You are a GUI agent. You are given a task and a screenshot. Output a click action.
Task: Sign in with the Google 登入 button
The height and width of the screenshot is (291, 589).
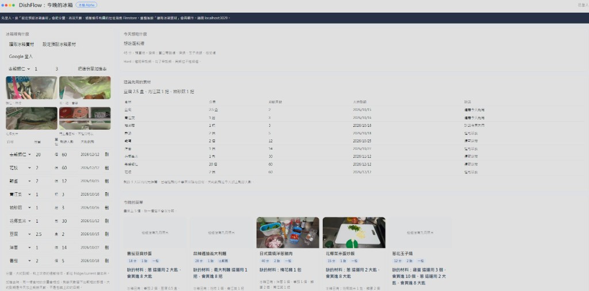tap(21, 57)
